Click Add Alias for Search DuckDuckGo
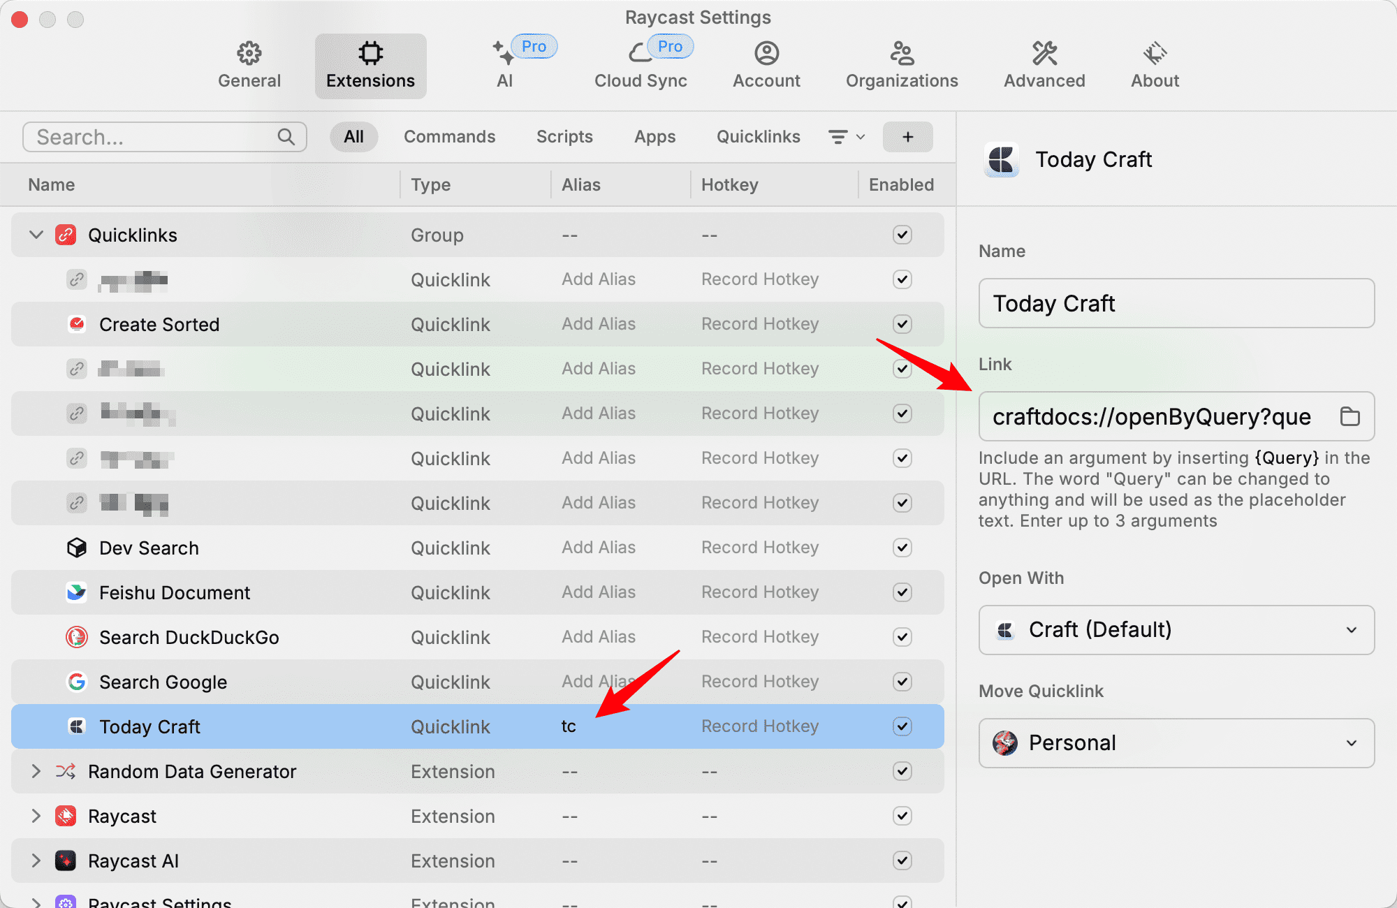This screenshot has width=1397, height=908. [x=599, y=637]
